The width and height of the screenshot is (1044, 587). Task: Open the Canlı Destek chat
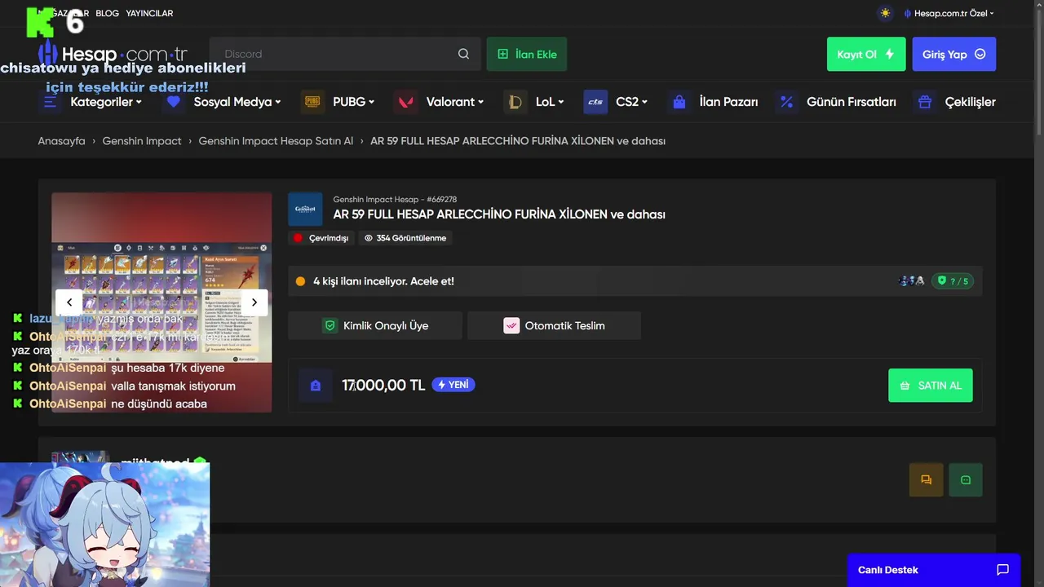[934, 570]
